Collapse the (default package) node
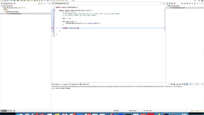 5,11
